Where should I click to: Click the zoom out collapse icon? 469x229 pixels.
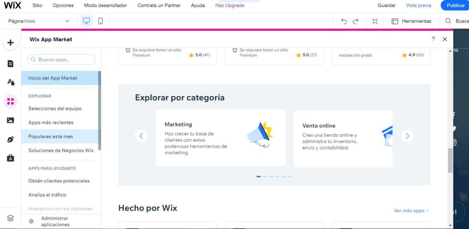click(x=375, y=21)
